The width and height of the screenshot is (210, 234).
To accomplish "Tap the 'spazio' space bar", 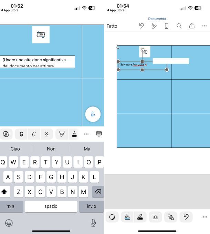I will (51, 206).
